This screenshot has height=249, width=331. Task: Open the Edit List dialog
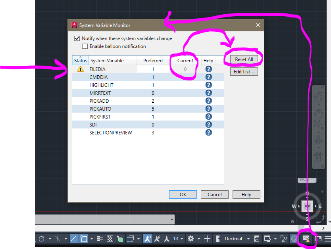[x=243, y=71]
